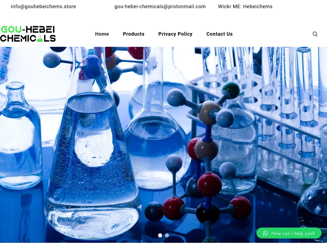
Task: Click the black CHEMICALS logo wordmark
Action: (x=28, y=38)
